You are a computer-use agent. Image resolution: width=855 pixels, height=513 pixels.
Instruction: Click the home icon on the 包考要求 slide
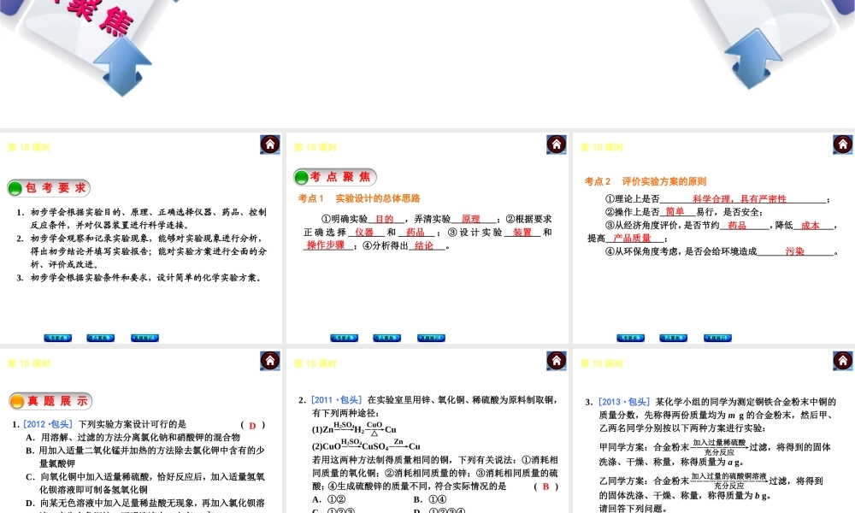point(270,144)
